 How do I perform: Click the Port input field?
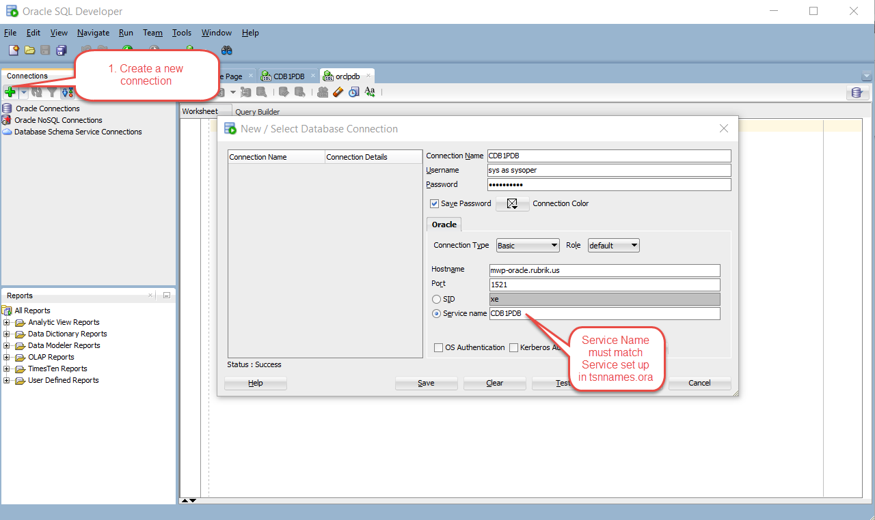click(605, 285)
